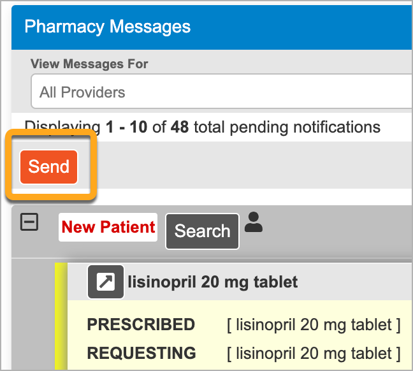The width and height of the screenshot is (413, 371).
Task: Click the total pending notifications text
Action: tap(287, 127)
